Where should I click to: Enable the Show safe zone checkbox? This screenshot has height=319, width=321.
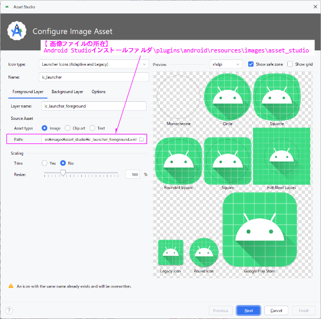click(250, 64)
